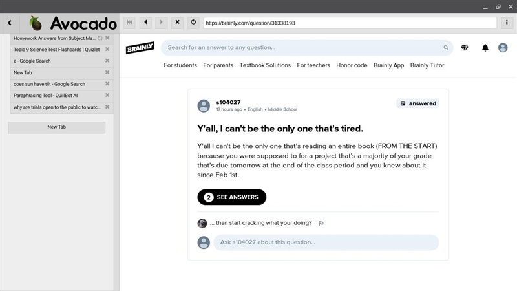Image resolution: width=517 pixels, height=291 pixels.
Task: Click the answered status badge
Action: point(417,103)
